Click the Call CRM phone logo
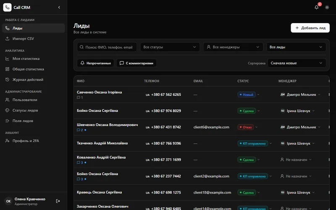The width and height of the screenshot is (336, 210). 7,7
